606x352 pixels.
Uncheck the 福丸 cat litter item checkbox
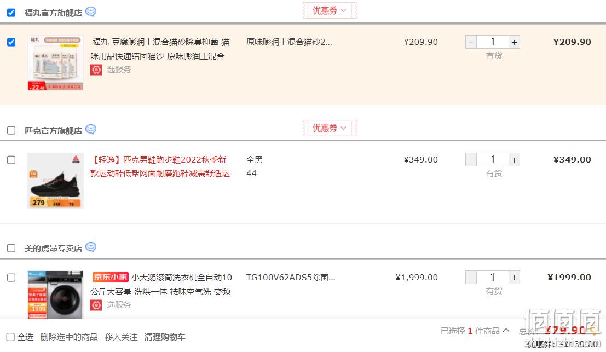tap(11, 42)
